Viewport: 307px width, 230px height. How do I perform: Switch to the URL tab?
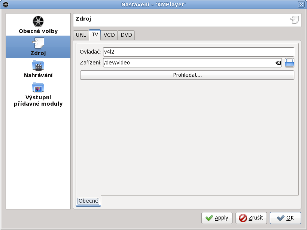click(x=81, y=35)
